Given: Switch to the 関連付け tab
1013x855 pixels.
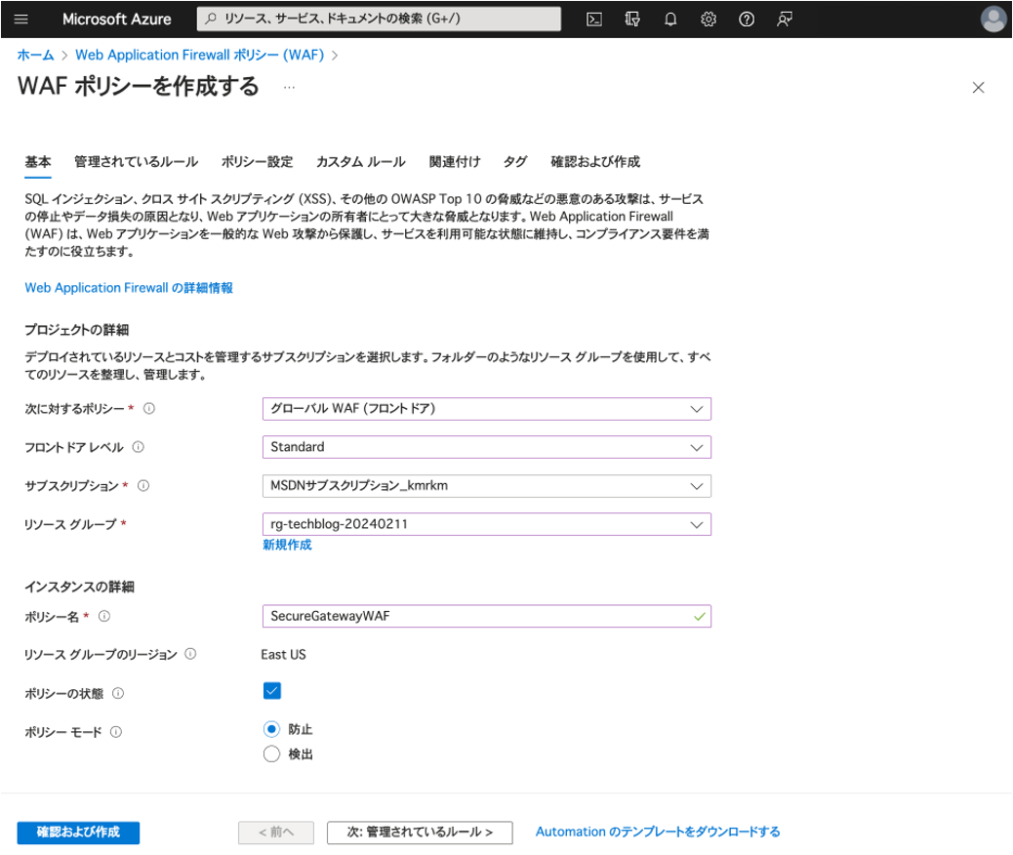Looking at the screenshot, I should [x=455, y=162].
